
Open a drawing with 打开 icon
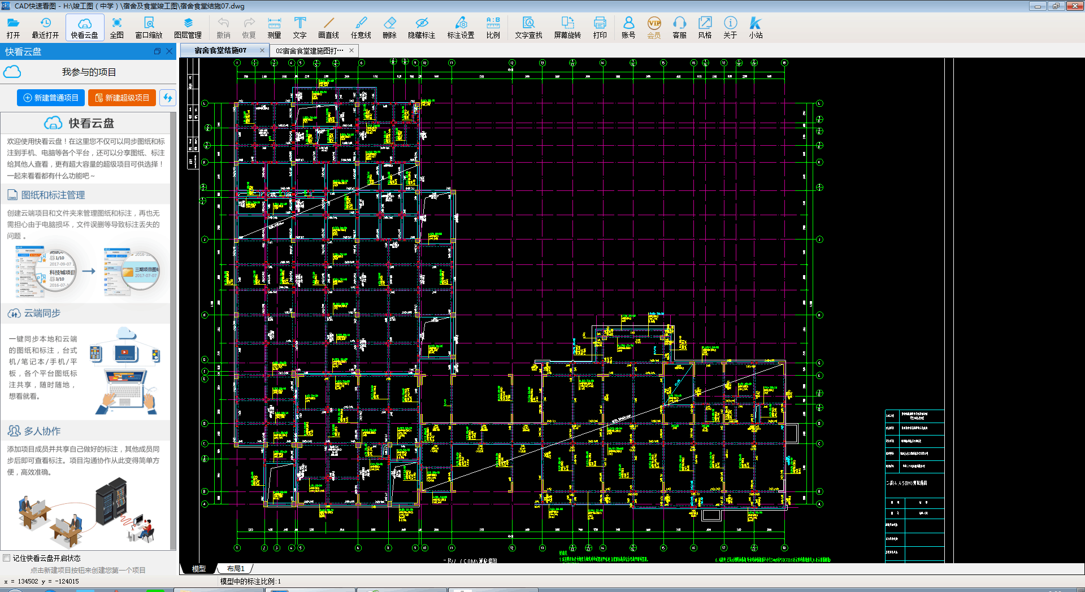pos(13,28)
